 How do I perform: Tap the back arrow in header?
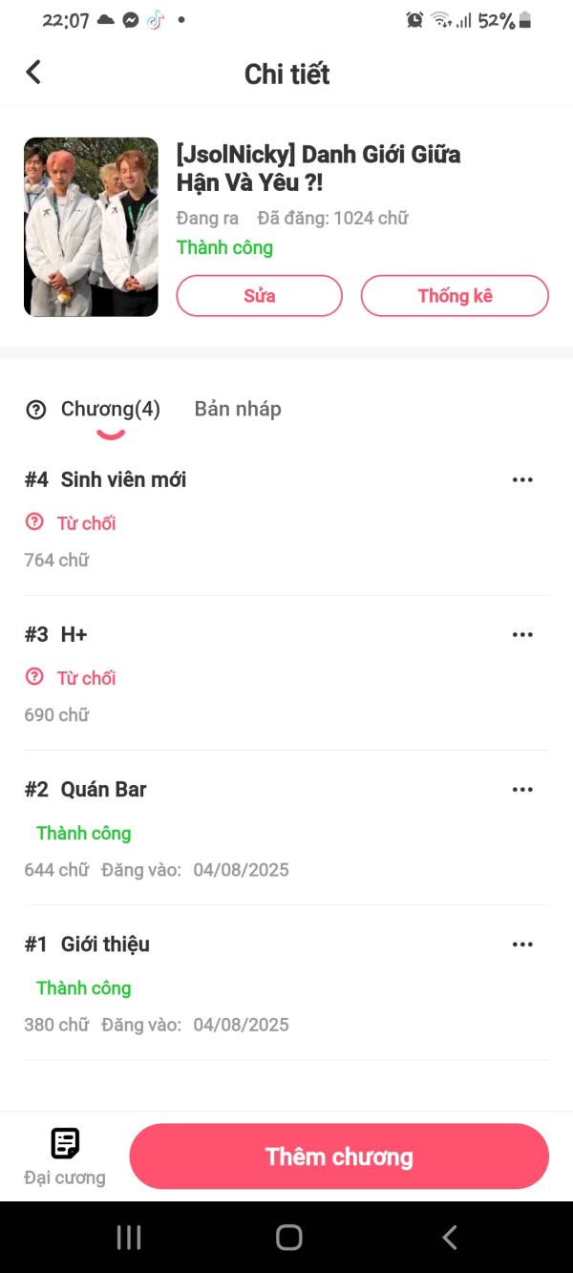pos(33,73)
